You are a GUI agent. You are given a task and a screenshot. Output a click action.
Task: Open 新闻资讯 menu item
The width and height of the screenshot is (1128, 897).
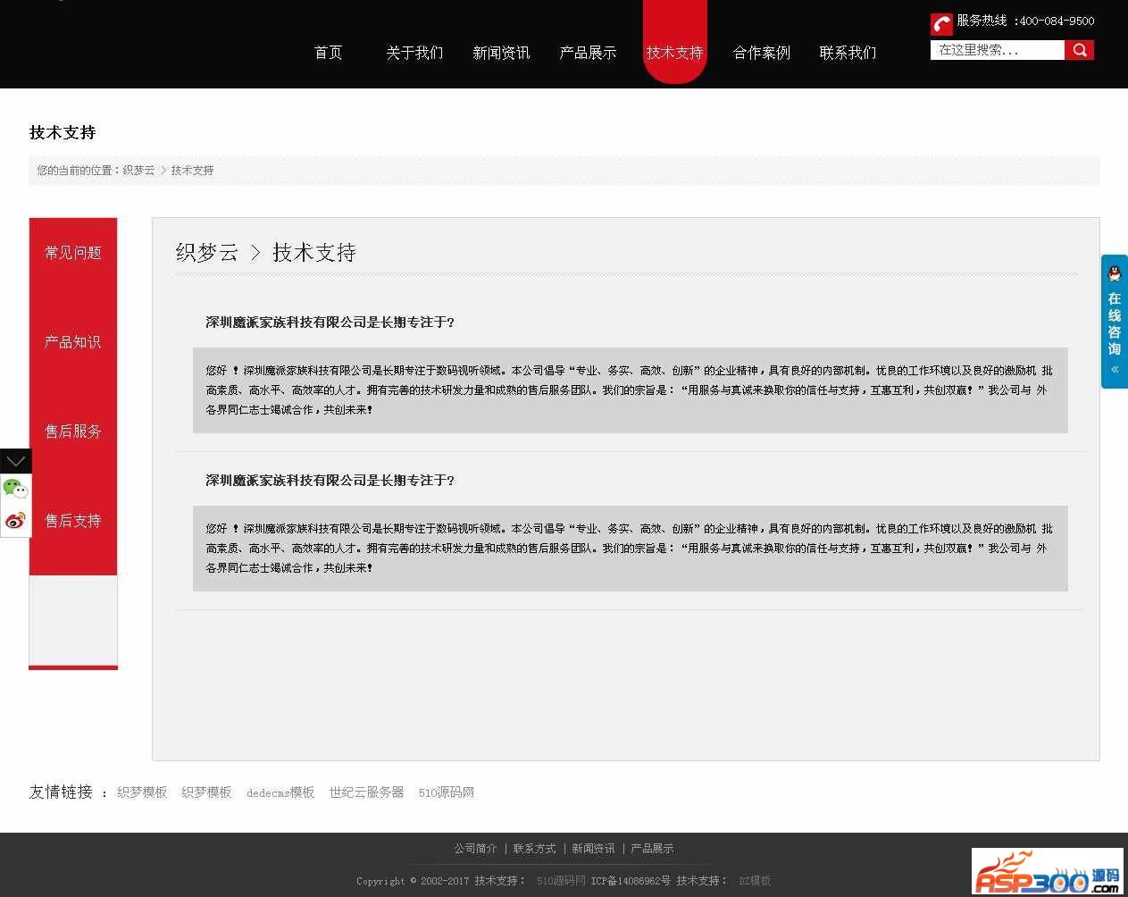(501, 53)
